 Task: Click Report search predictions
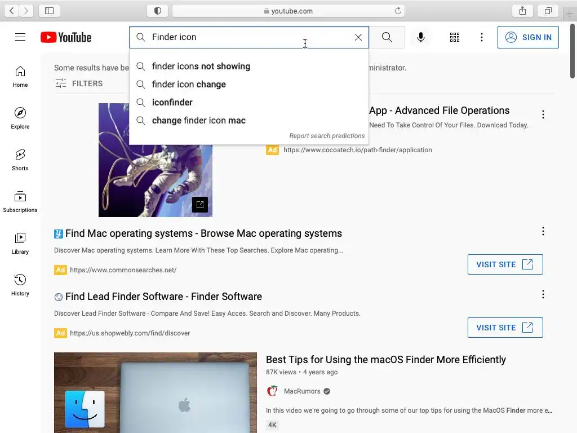[x=327, y=136]
